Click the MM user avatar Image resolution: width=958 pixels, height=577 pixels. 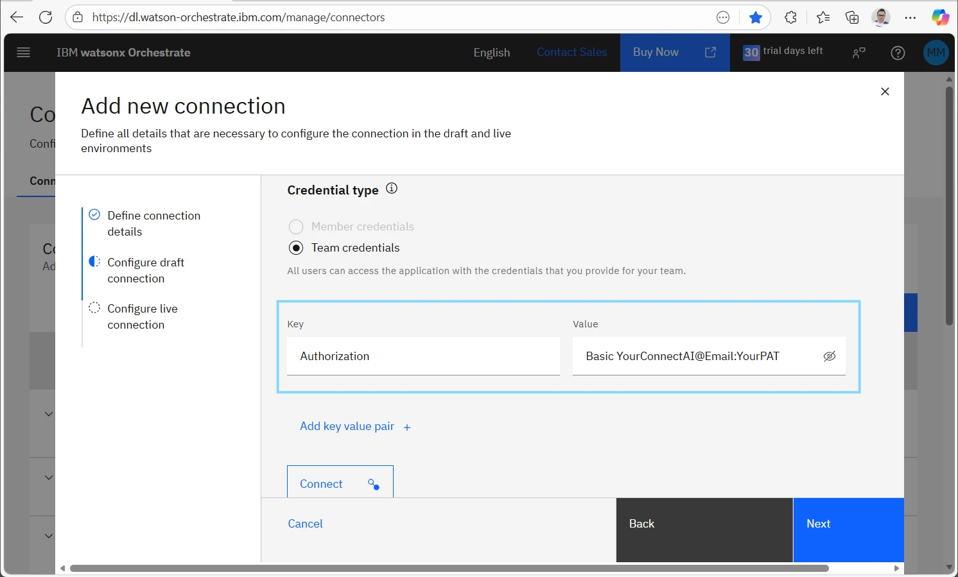click(936, 53)
